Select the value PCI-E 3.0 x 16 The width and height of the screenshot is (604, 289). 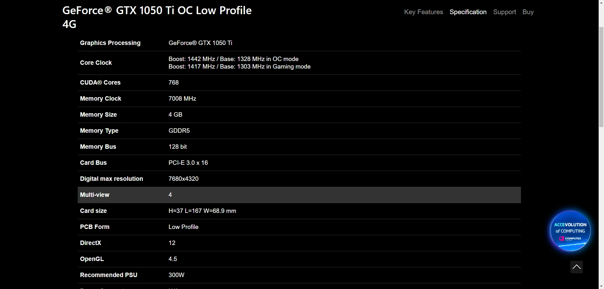[188, 163]
